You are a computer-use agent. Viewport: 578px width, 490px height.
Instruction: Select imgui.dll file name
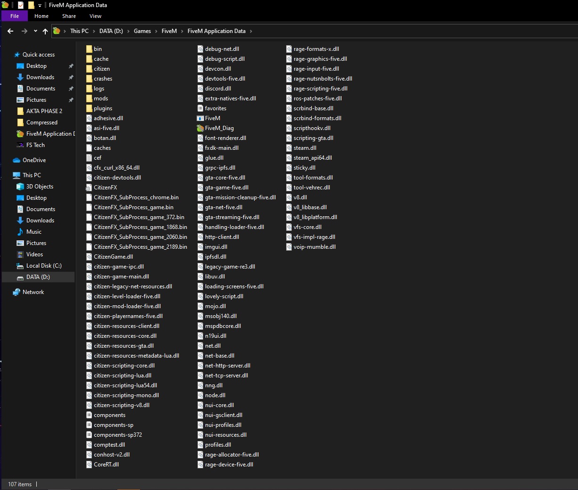coord(216,247)
